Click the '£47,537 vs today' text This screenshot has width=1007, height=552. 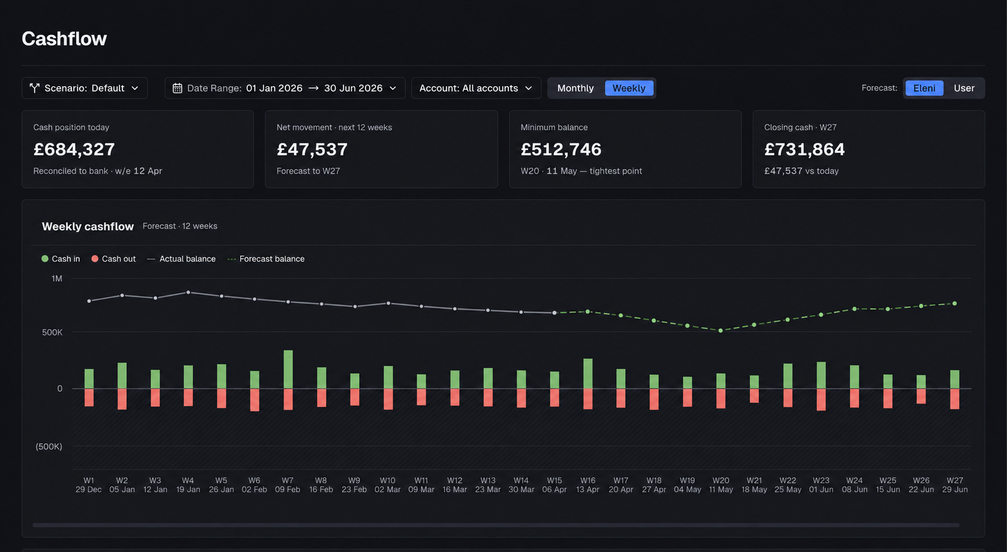(x=801, y=171)
